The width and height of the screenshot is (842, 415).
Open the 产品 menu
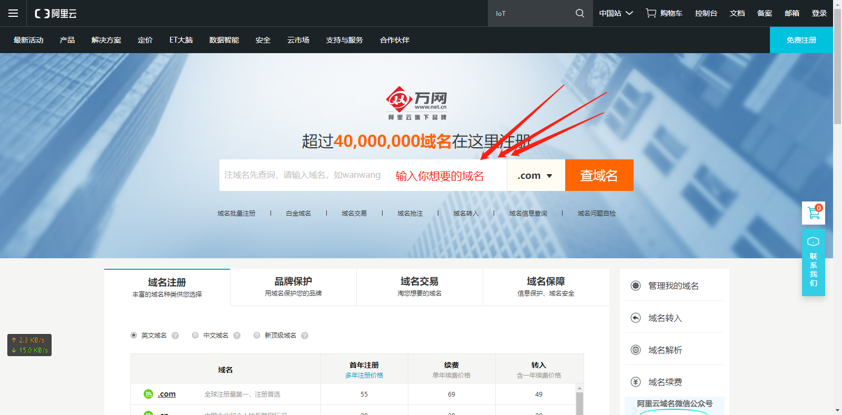pos(67,40)
